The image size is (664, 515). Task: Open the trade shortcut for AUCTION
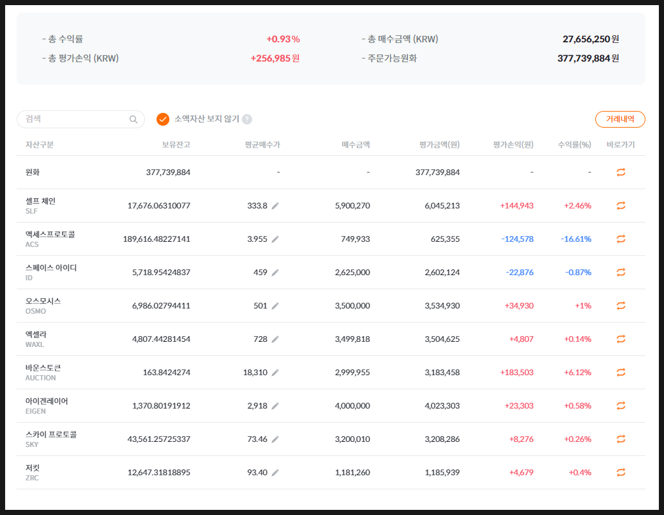tap(621, 373)
